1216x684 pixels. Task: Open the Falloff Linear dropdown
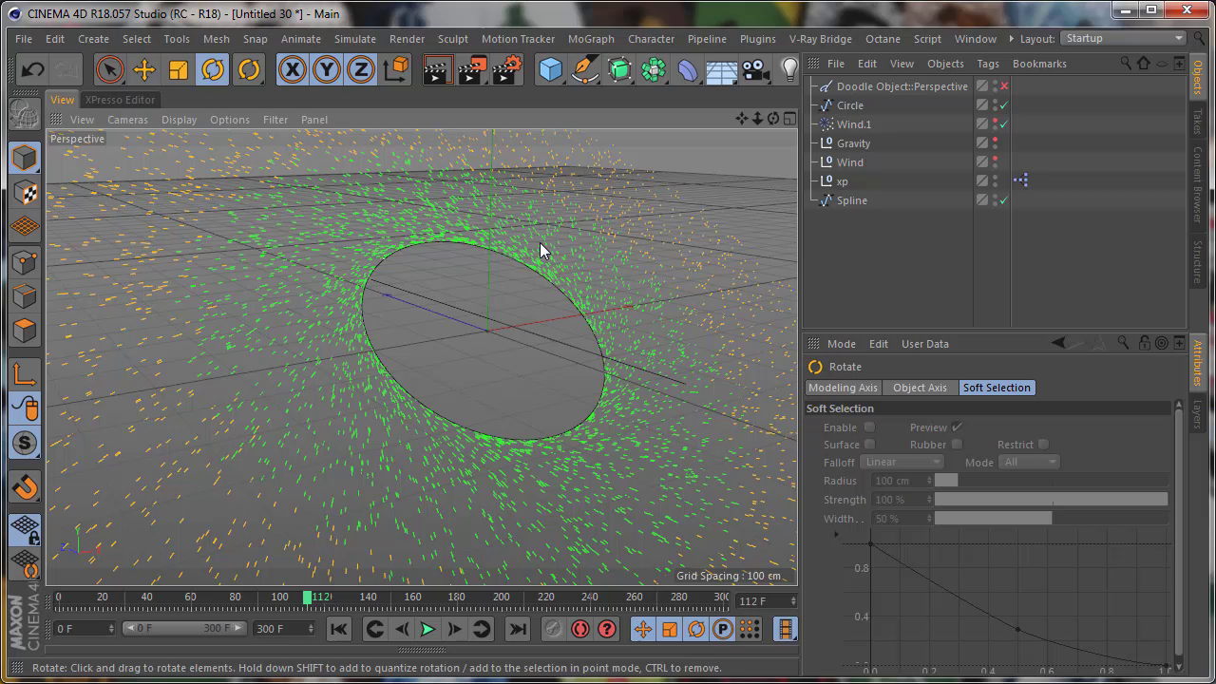(x=901, y=463)
